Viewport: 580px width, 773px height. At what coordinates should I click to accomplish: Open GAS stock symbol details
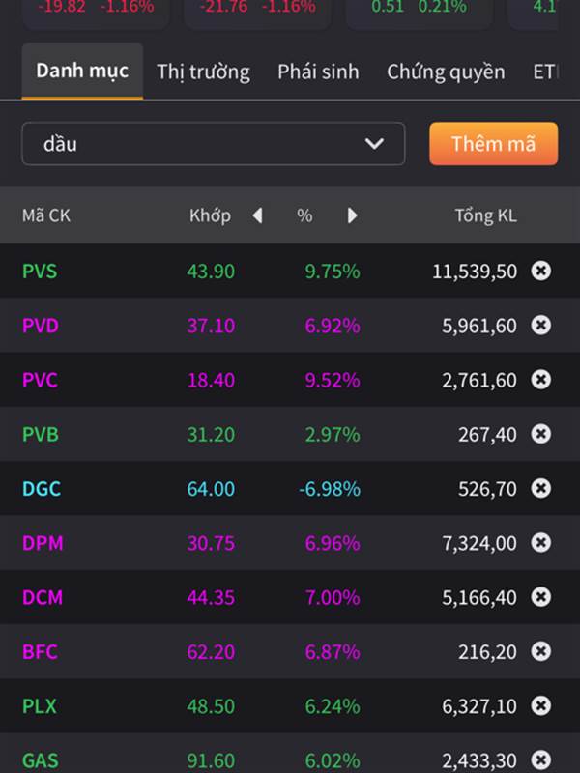[x=40, y=760]
